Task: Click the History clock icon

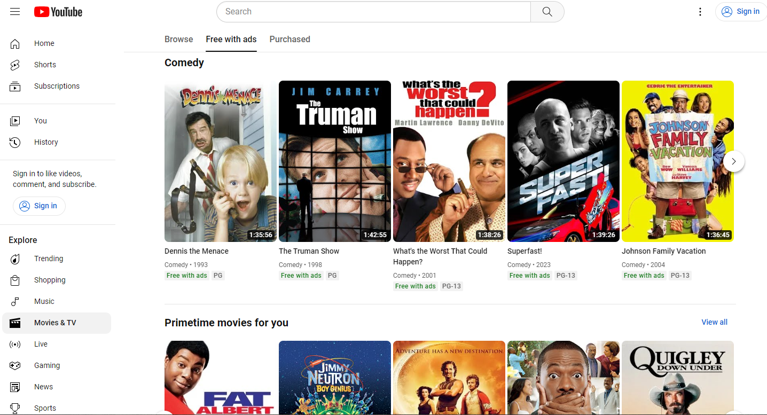Action: (x=15, y=142)
